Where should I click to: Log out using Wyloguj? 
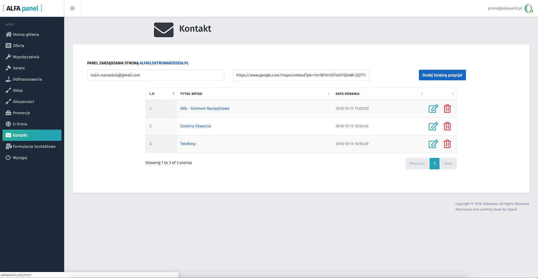pos(20,158)
